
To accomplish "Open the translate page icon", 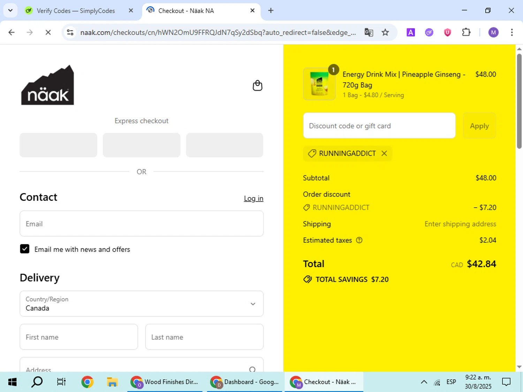I will click(369, 32).
